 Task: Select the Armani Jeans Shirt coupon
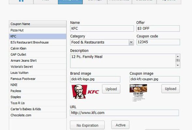37,60
